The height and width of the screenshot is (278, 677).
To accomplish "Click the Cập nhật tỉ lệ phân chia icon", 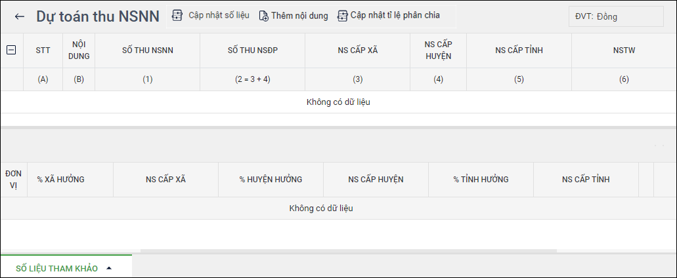I will coord(342,15).
